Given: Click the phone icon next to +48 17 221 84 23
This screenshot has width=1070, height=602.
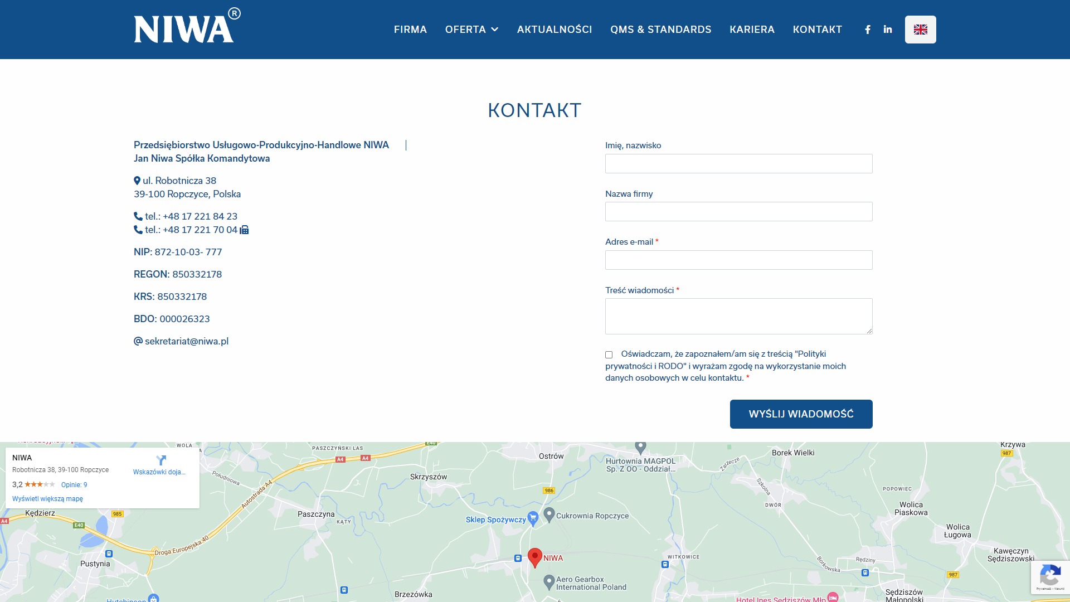Looking at the screenshot, I should click(x=138, y=216).
